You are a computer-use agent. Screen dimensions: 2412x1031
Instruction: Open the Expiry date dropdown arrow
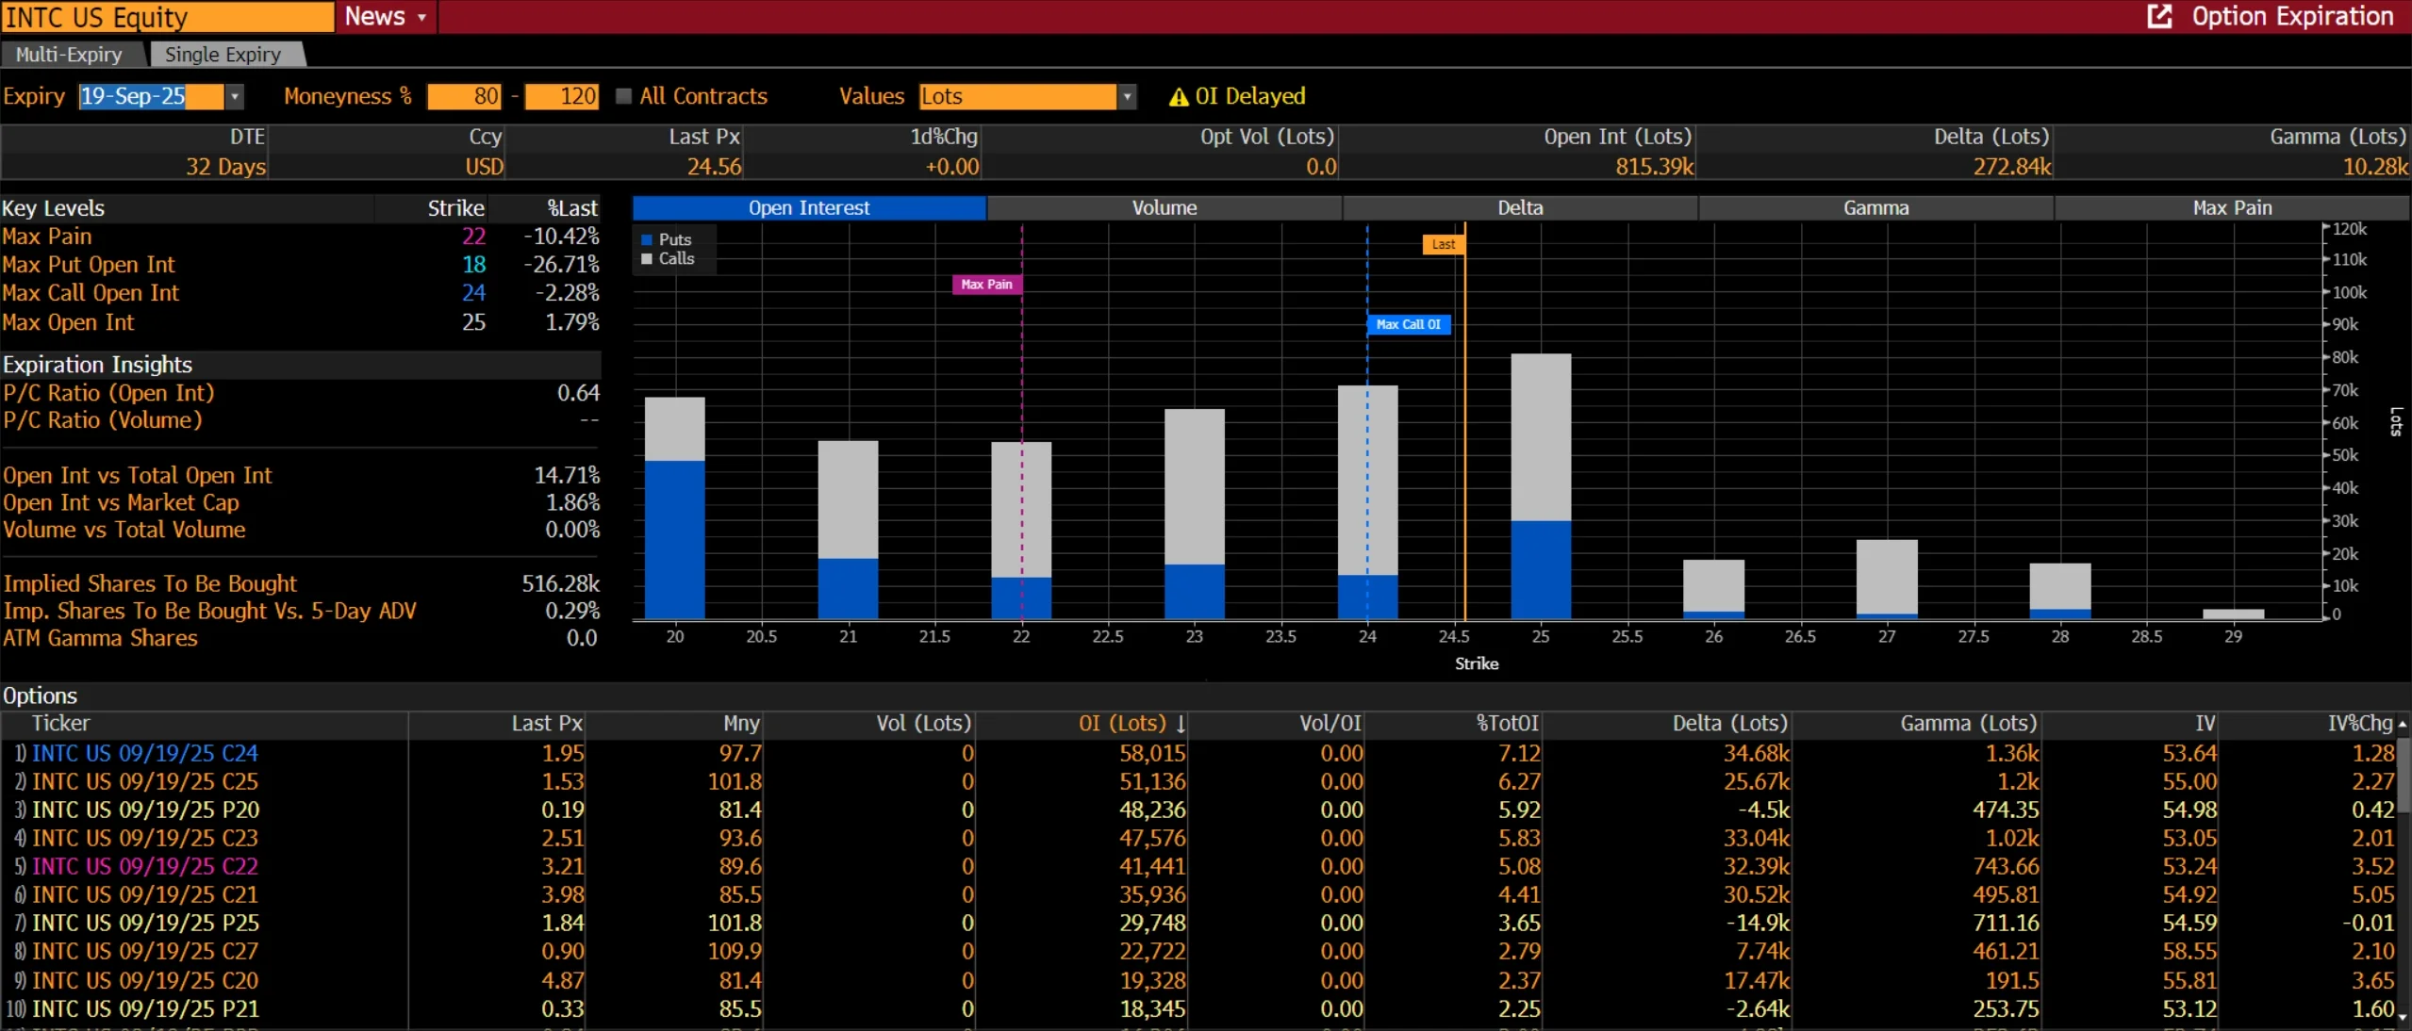(235, 96)
